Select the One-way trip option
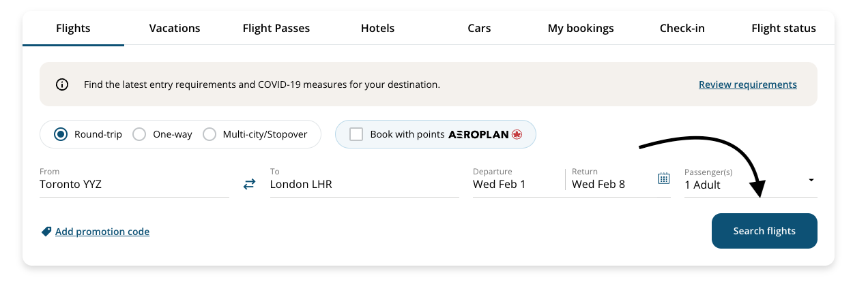 coord(139,134)
